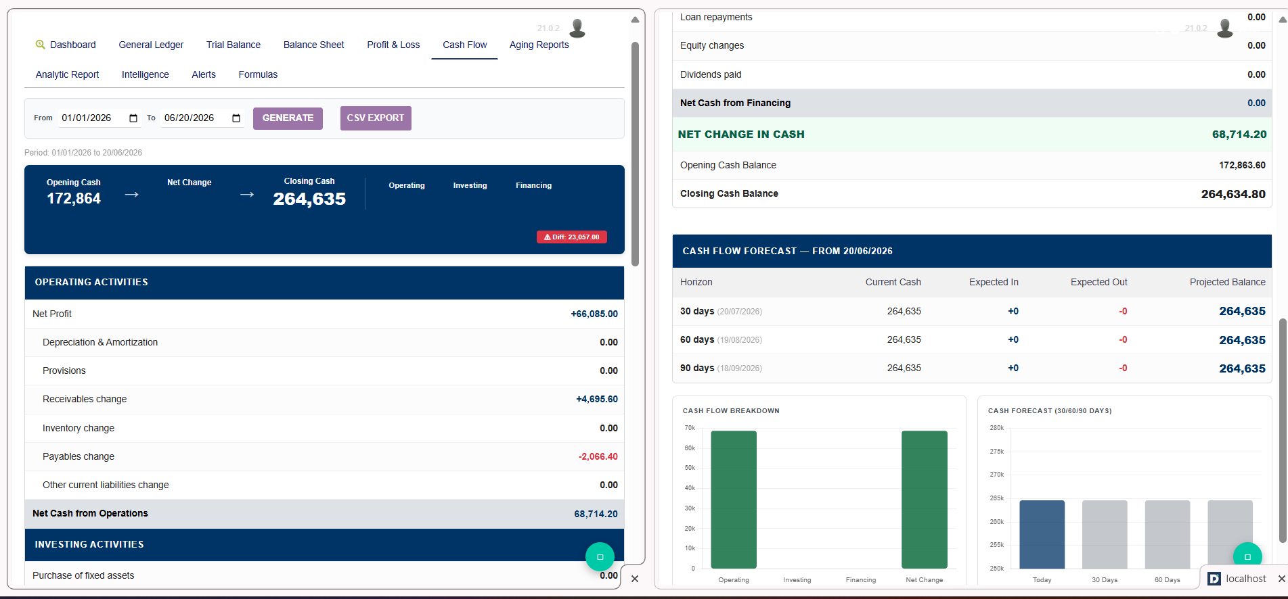
Task: Click the Dashboard magnifier icon
Action: [41, 45]
